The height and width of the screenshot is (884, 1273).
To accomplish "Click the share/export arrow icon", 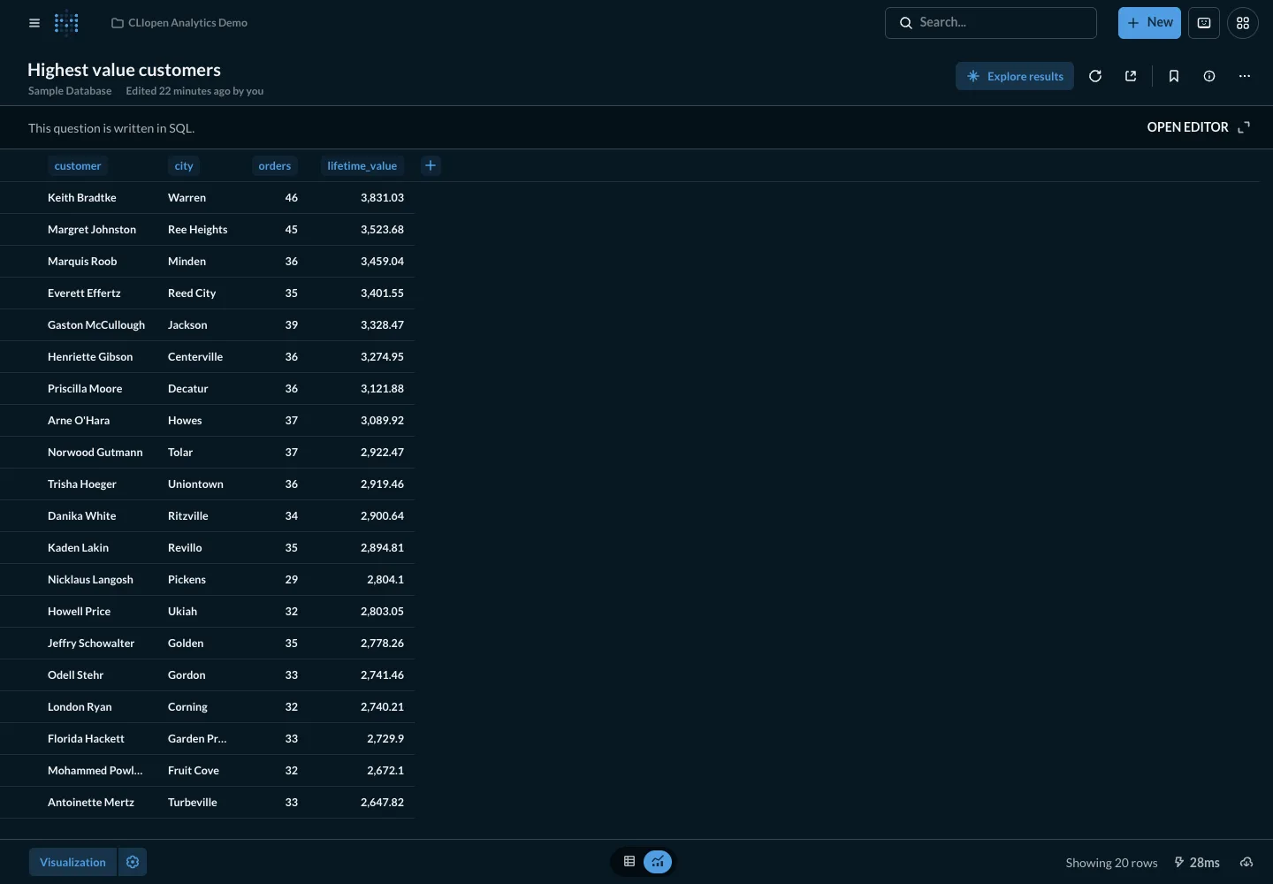I will pyautogui.click(x=1131, y=76).
